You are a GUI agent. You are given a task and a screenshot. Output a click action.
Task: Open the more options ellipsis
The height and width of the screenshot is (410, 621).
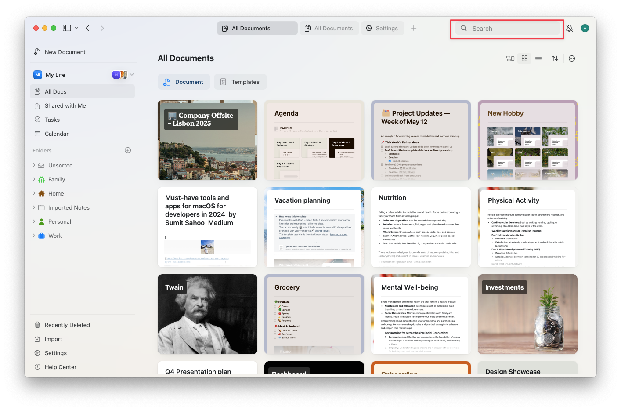(x=572, y=58)
